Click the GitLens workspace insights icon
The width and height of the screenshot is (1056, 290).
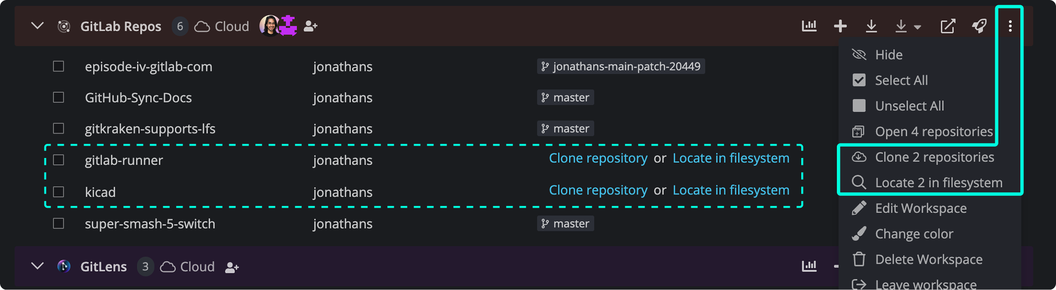pyautogui.click(x=809, y=266)
